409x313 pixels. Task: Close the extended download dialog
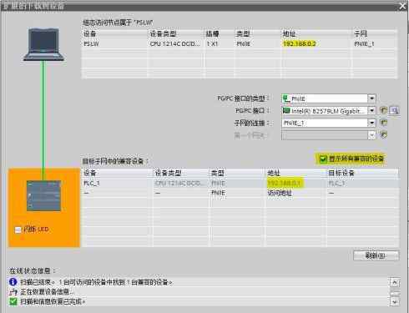tap(403, 6)
